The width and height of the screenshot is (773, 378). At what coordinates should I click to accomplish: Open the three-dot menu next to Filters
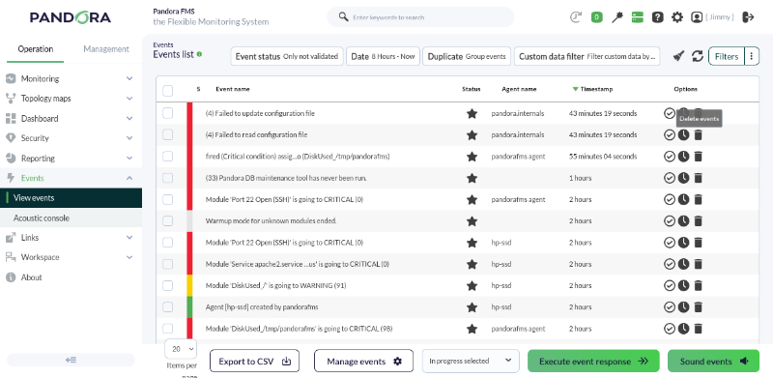pyautogui.click(x=751, y=56)
